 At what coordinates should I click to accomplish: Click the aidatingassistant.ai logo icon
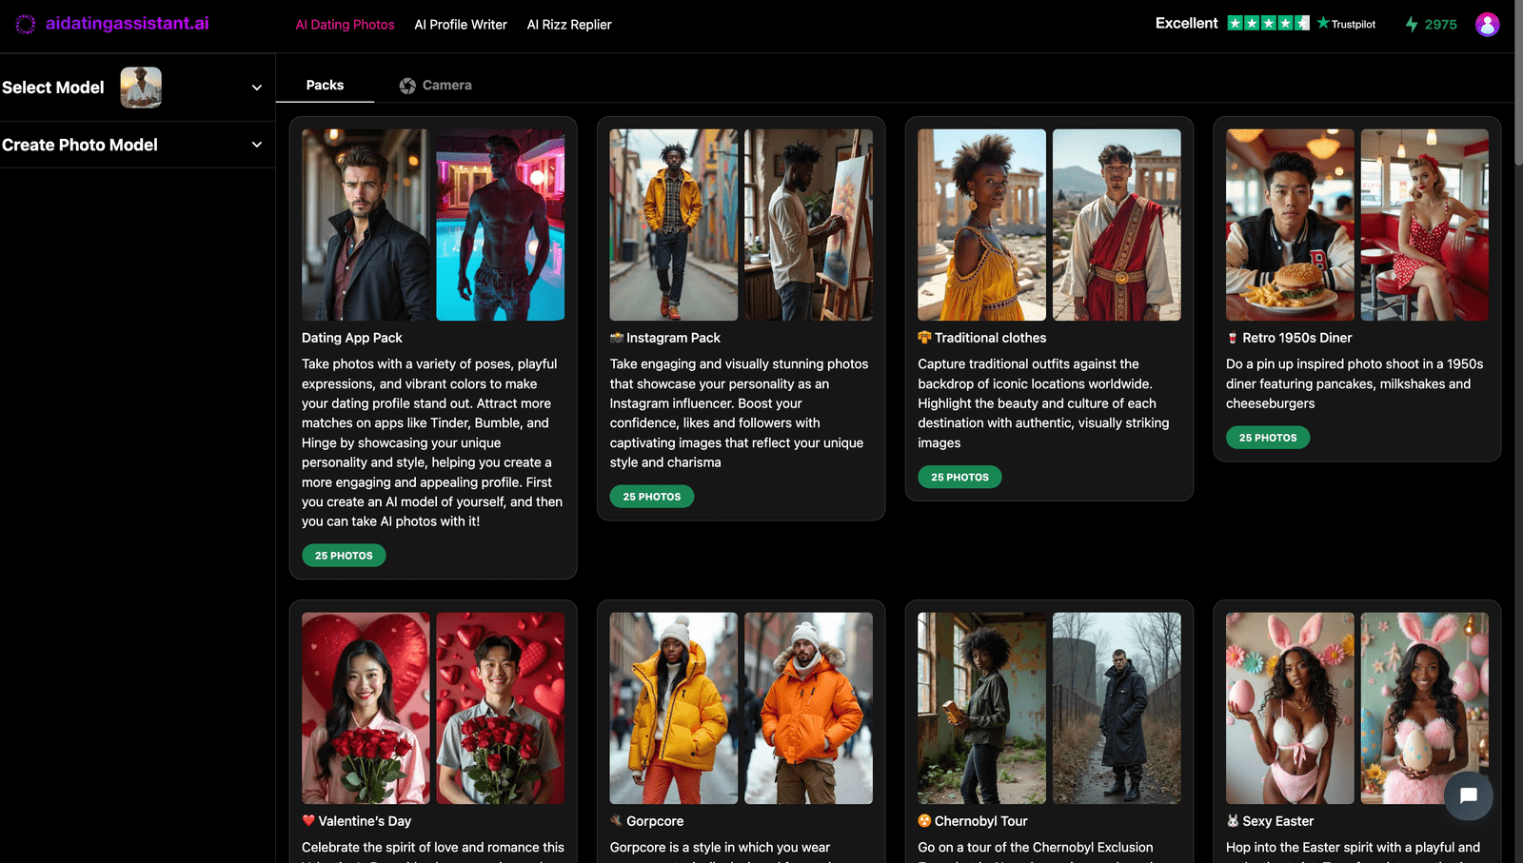tap(26, 24)
